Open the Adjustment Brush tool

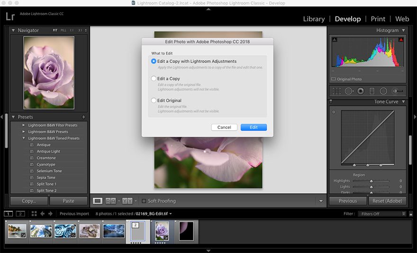click(x=399, y=90)
